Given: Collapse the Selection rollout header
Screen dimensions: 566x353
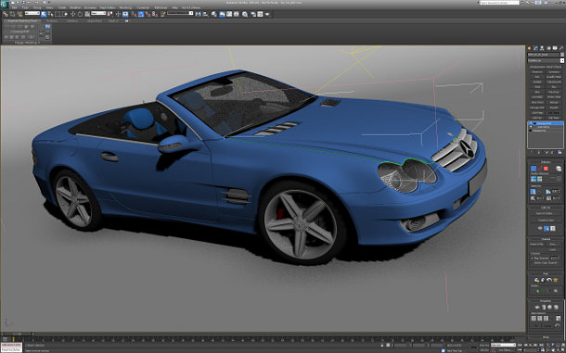Looking at the screenshot, I should pos(546,162).
